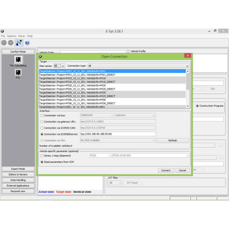Open the help question mark icon
The image size is (229, 229).
pos(27,43)
